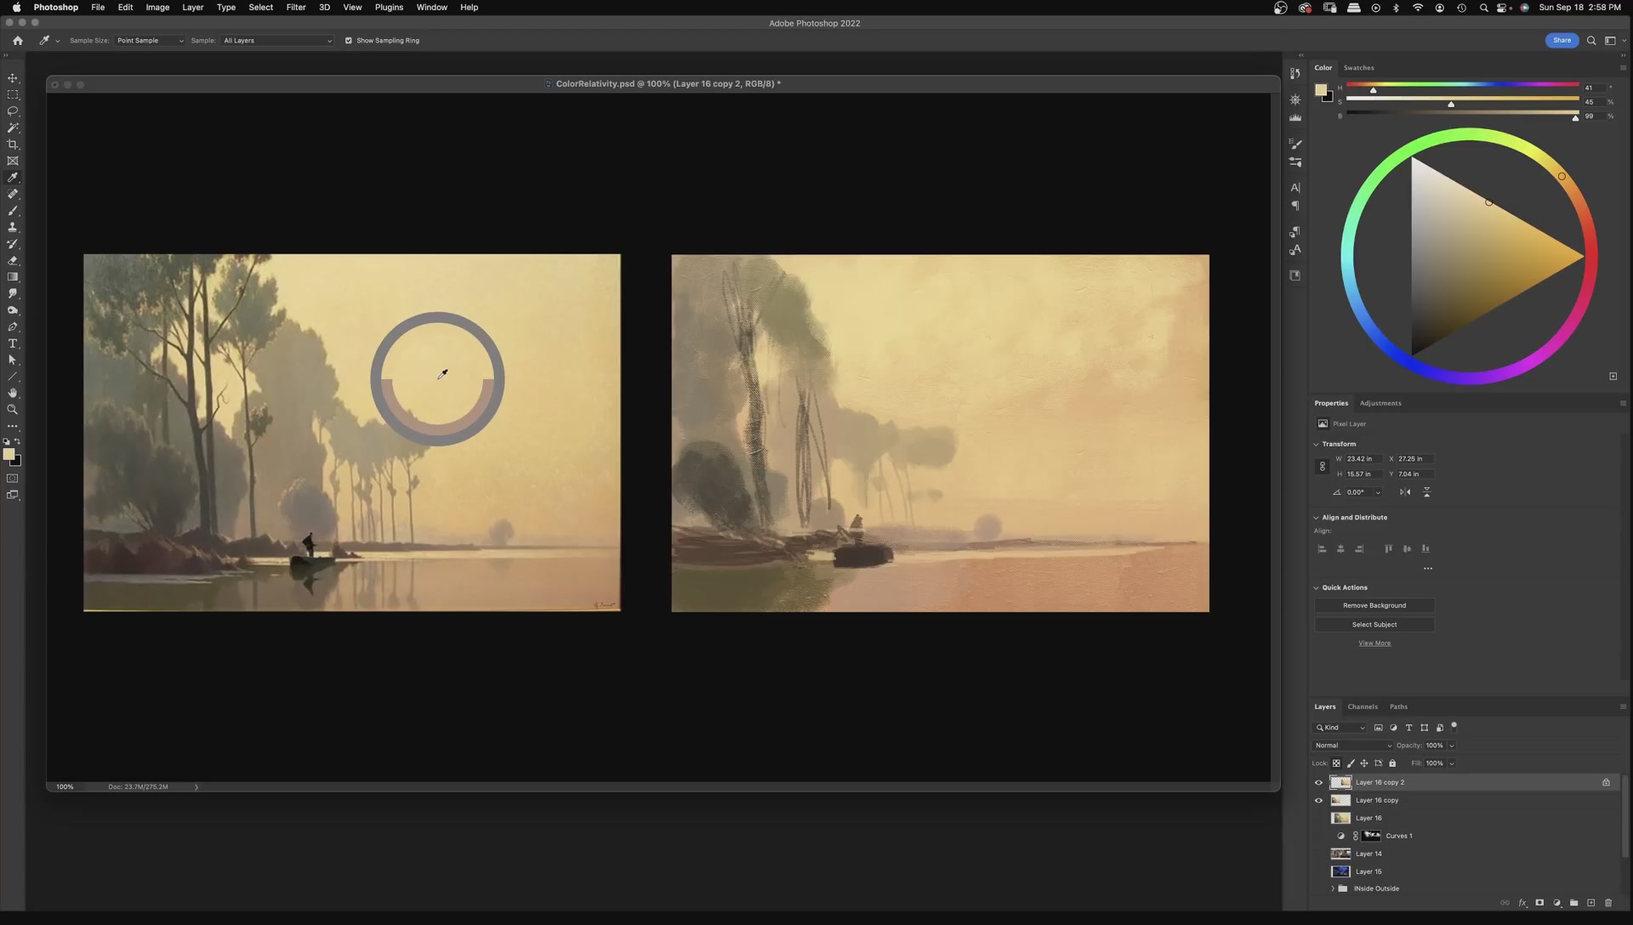The image size is (1633, 925).
Task: Expand the INside Outside layer group
Action: click(x=1333, y=888)
